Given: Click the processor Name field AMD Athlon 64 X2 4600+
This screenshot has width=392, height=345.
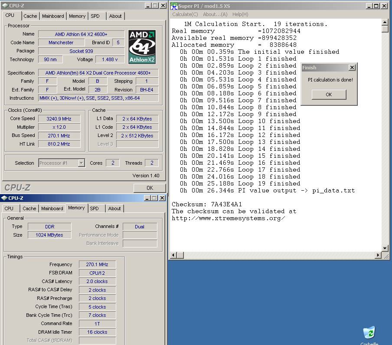Looking at the screenshot, I should tap(81, 34).
